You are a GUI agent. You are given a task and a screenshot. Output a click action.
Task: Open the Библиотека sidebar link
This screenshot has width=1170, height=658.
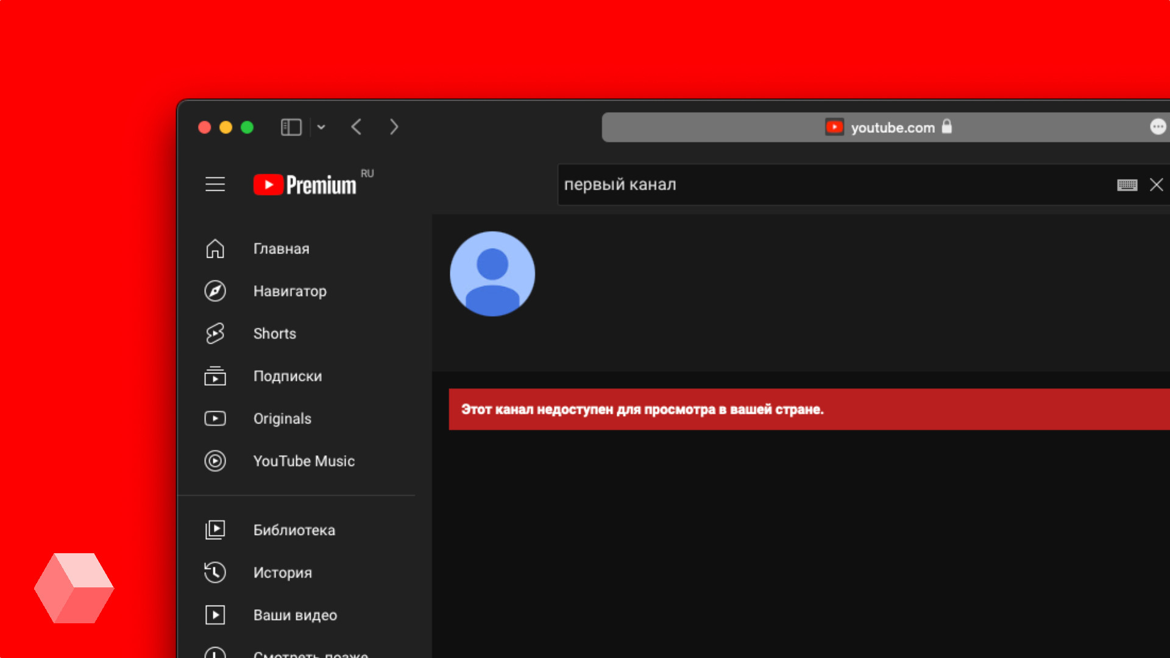tap(297, 530)
